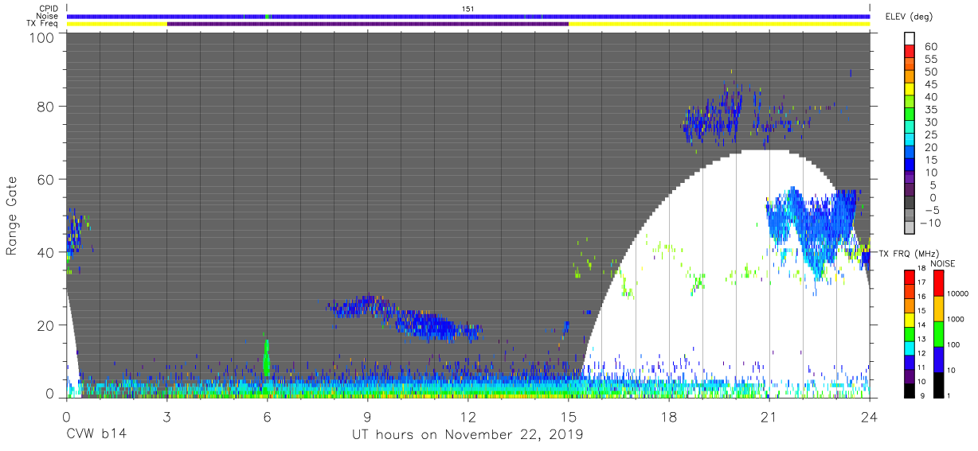
Task: Click the 100 tick on Range Gate axis
Action: 42,37
